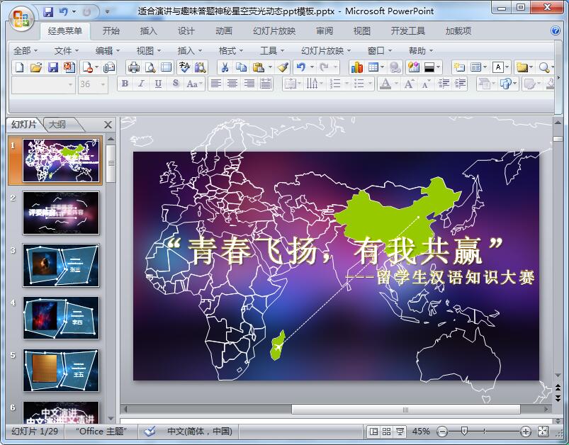
Task: Open the 格式 classic menu
Action: tap(231, 50)
